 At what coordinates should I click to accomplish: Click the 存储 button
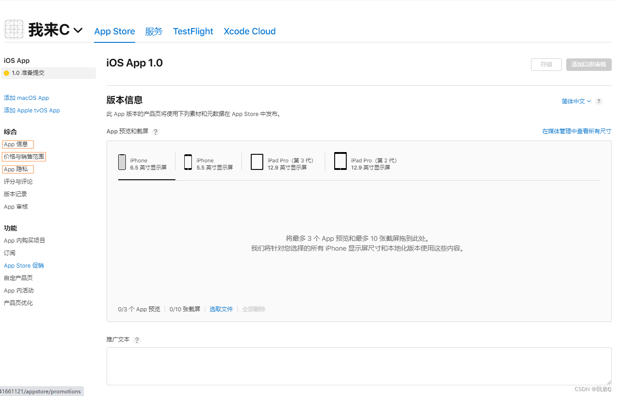pyautogui.click(x=546, y=65)
